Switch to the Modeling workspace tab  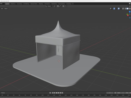13,4
